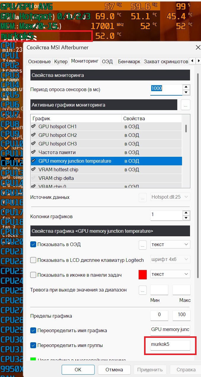Toggle checkmark for GPU memory junction temperature

33,161
